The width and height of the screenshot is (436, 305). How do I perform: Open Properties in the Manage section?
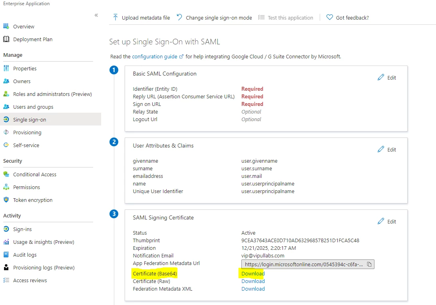[x=25, y=68]
